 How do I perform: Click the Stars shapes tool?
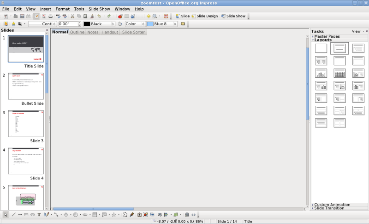(x=113, y=214)
